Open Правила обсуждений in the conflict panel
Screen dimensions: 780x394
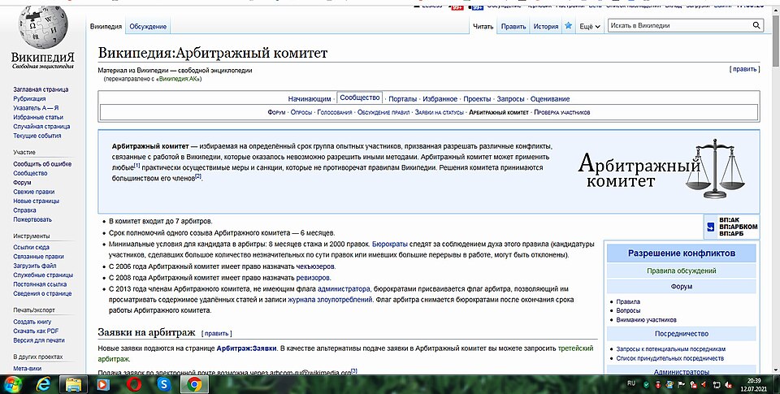point(681,271)
